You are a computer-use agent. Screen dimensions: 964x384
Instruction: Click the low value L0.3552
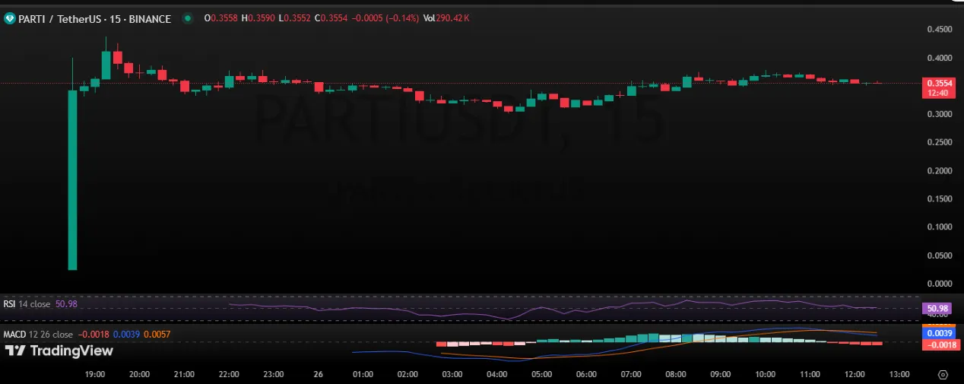[295, 18]
